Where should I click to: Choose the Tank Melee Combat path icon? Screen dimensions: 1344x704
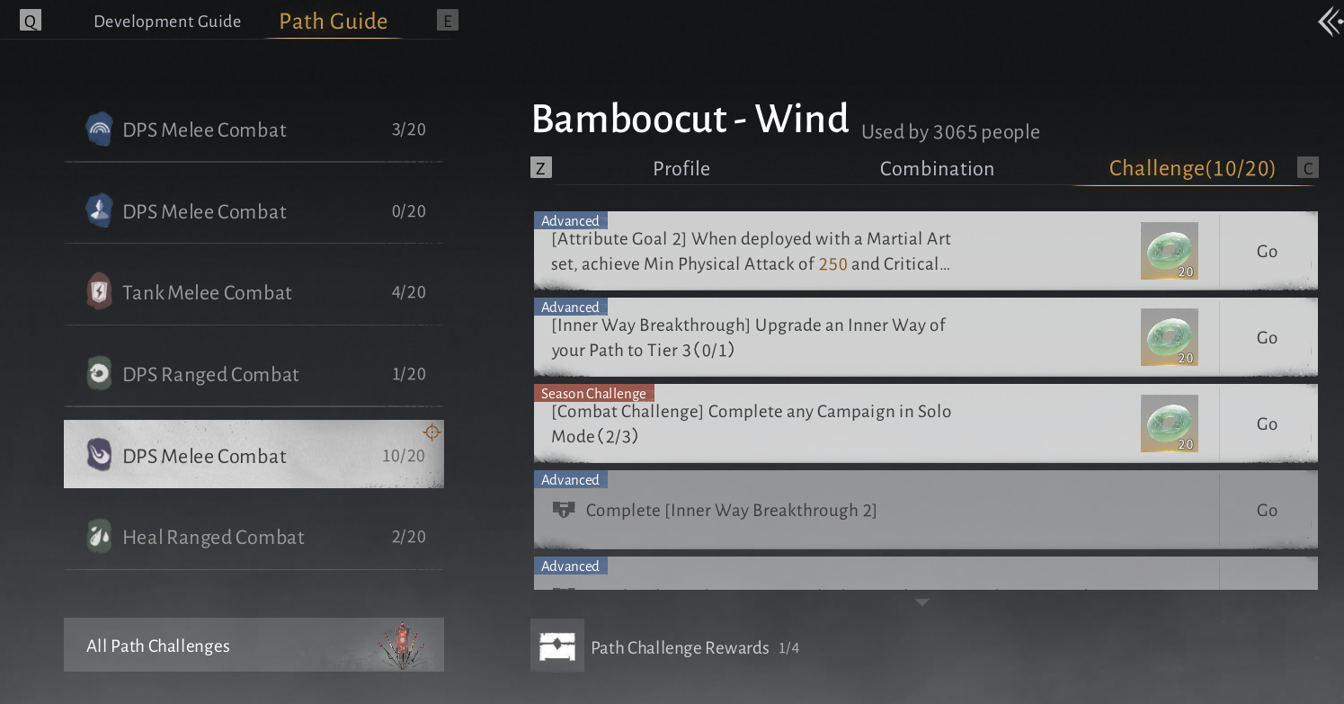tap(99, 292)
